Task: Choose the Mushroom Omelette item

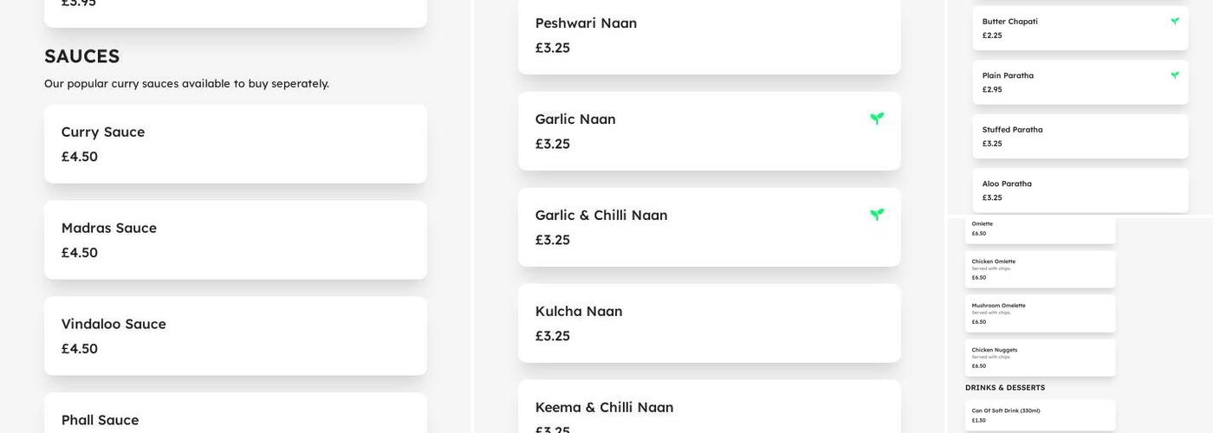Action: (1040, 313)
